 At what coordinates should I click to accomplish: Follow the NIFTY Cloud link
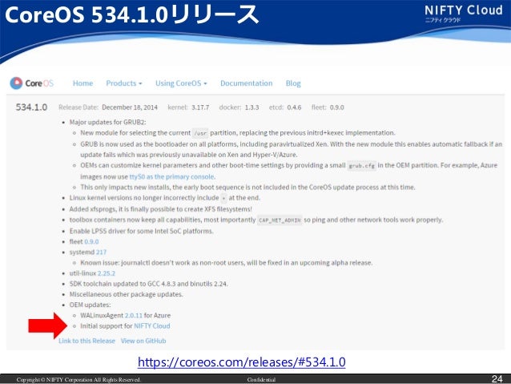pos(152,326)
